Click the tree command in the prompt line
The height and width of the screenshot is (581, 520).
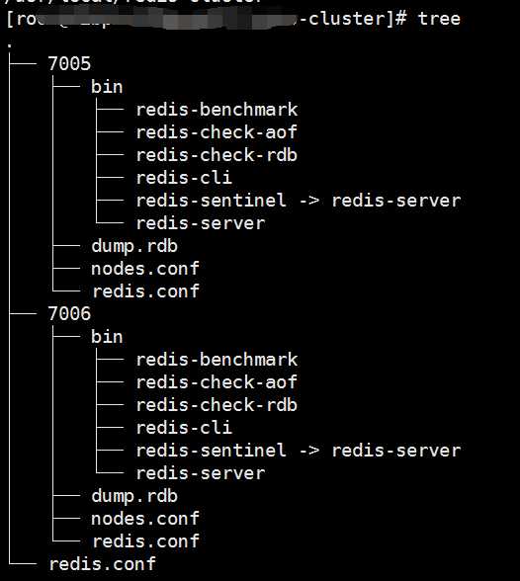(x=439, y=19)
